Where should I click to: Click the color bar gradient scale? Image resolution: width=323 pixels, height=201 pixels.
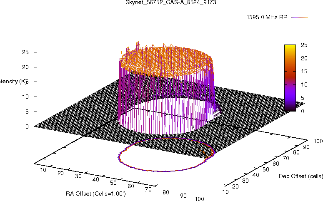click(290, 78)
